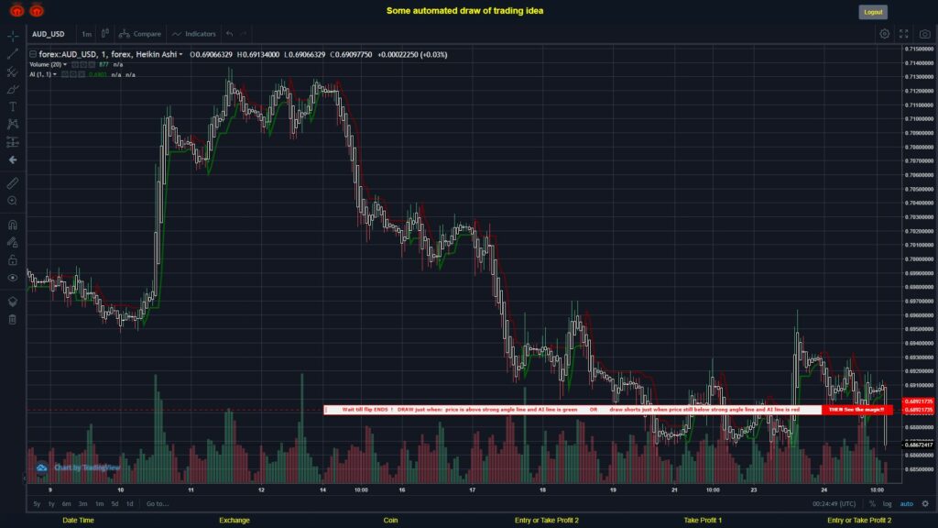This screenshot has height=528, width=938.
Task: Select the 1y time range
Action: 51,504
